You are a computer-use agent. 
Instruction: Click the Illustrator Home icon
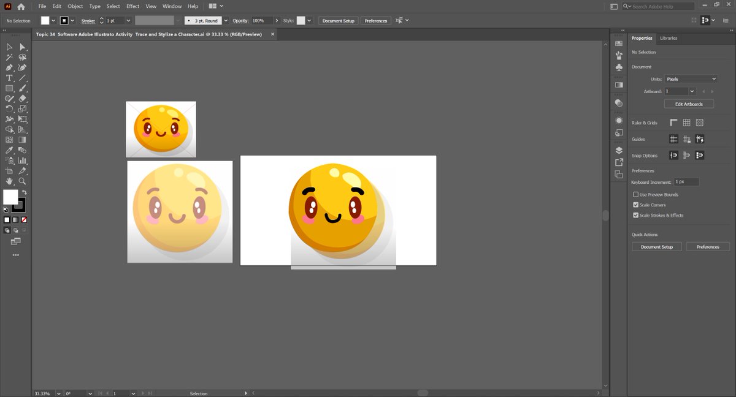21,6
